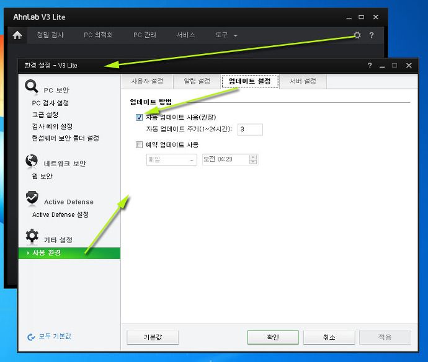Increase scheduled time with up spinner
The width and height of the screenshot is (428, 362).
coord(253,157)
